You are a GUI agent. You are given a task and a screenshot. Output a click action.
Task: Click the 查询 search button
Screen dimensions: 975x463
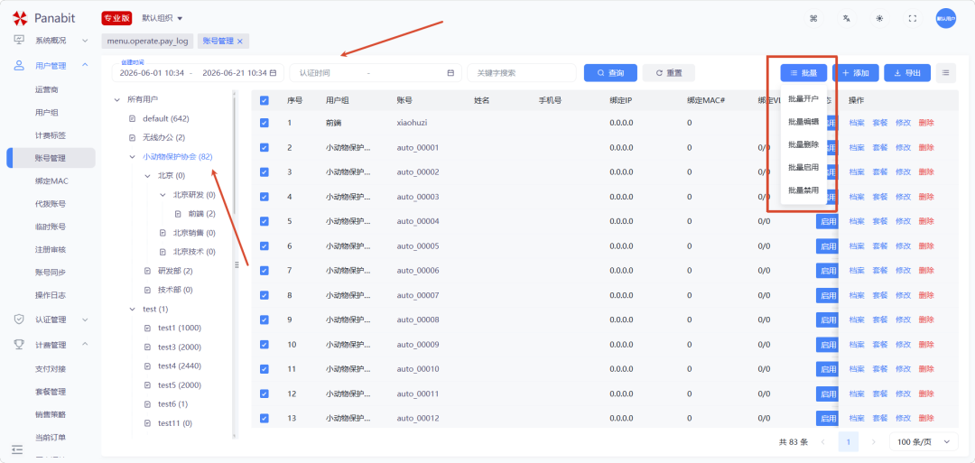click(610, 73)
